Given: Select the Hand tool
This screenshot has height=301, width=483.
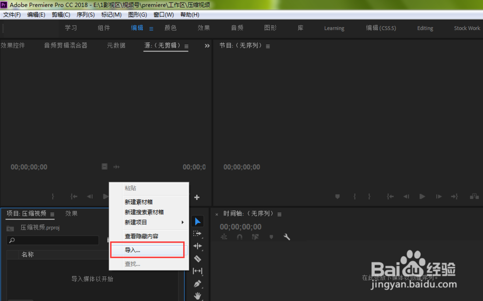Looking at the screenshot, I should 198,296.
